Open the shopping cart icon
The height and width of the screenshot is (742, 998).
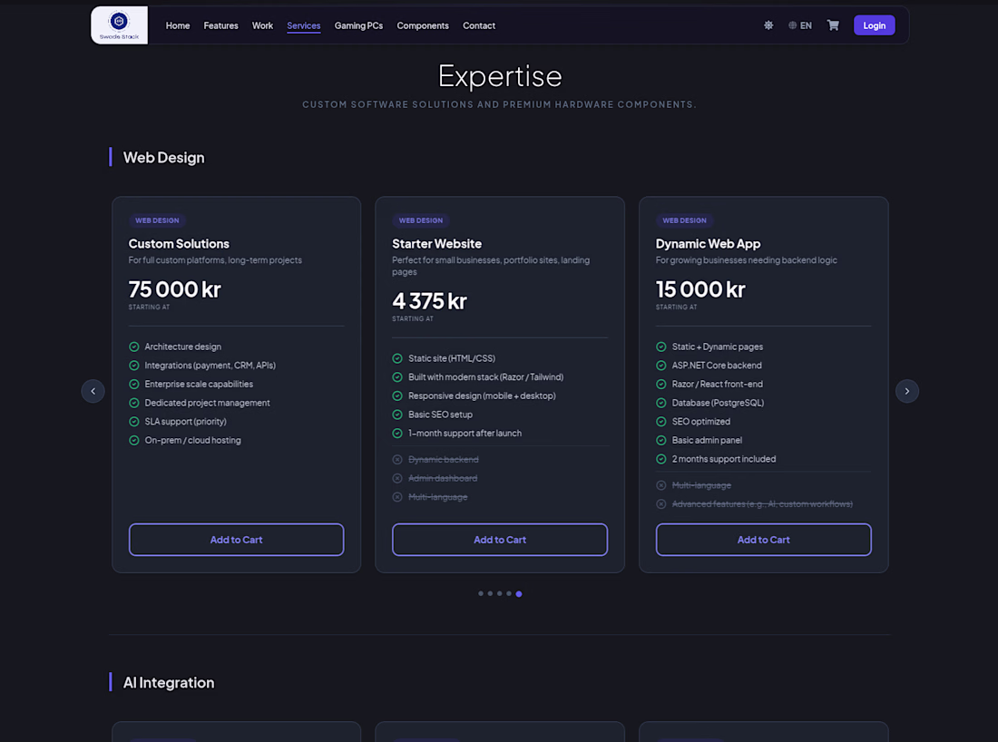pyautogui.click(x=833, y=25)
